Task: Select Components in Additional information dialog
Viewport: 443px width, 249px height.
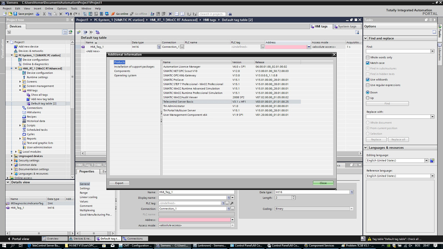Action: pos(122,71)
